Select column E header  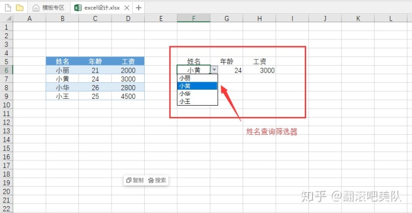tap(161, 18)
